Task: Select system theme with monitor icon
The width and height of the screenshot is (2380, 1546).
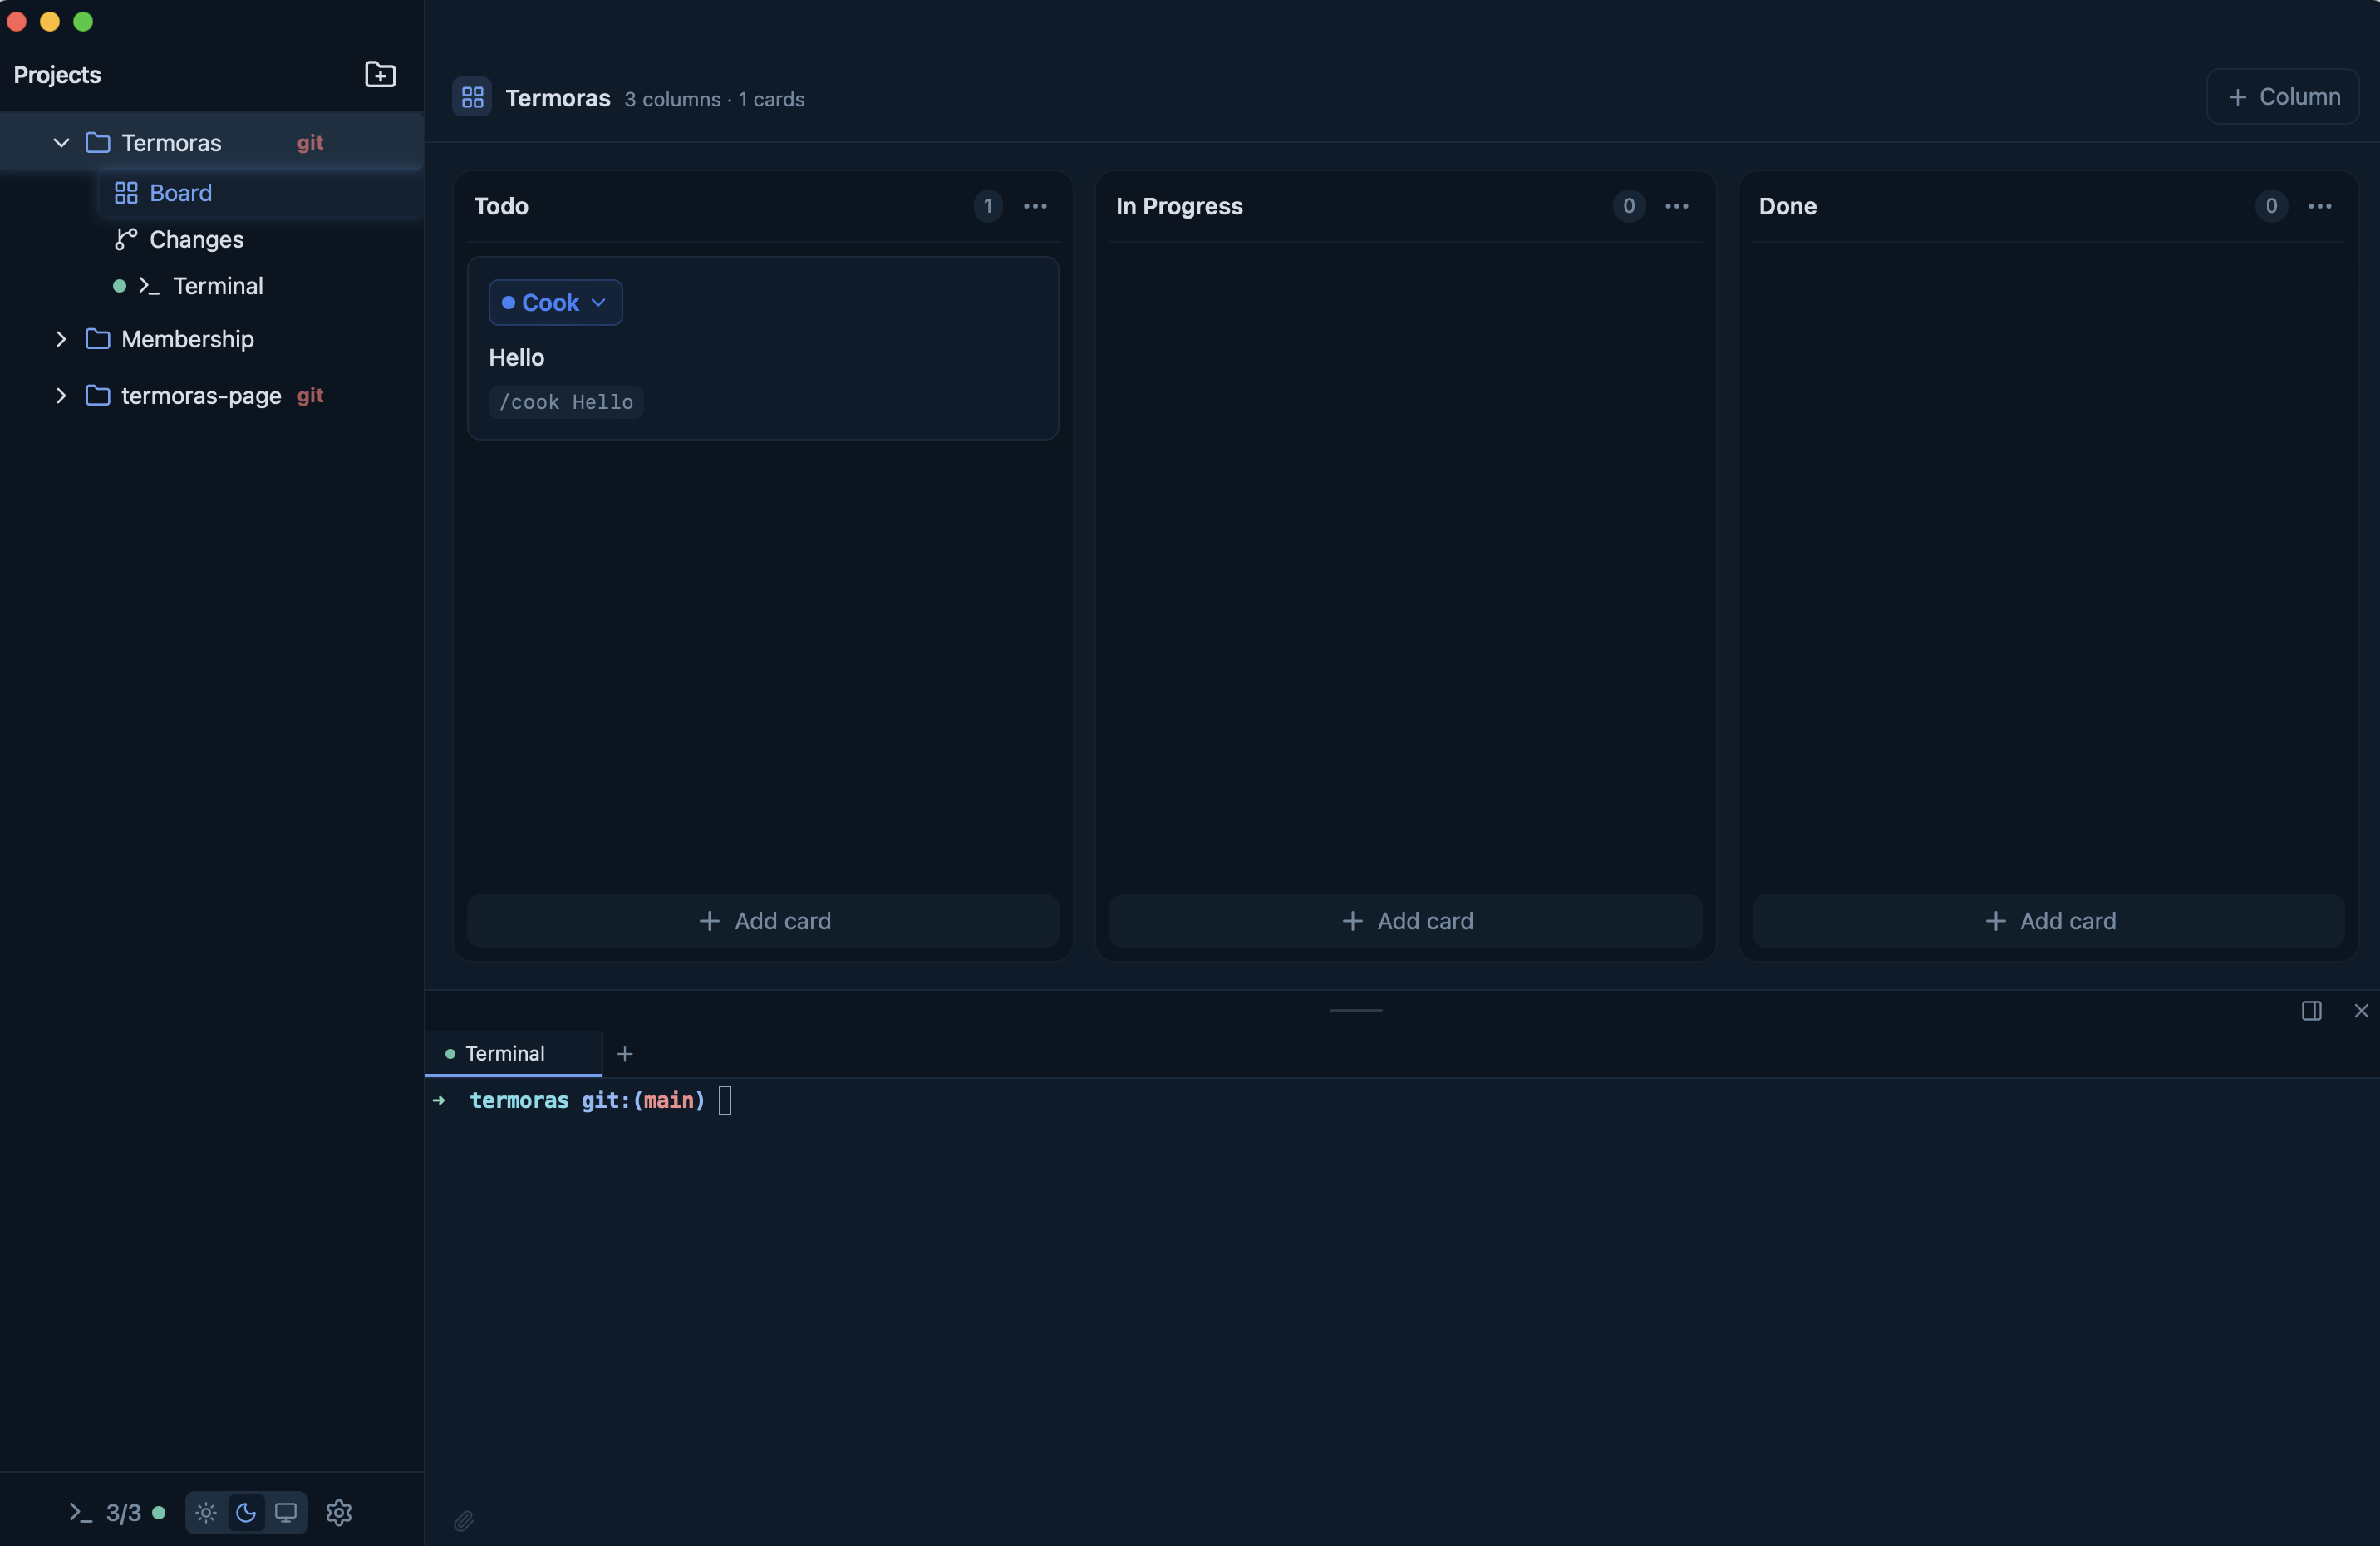Action: pos(286,1513)
